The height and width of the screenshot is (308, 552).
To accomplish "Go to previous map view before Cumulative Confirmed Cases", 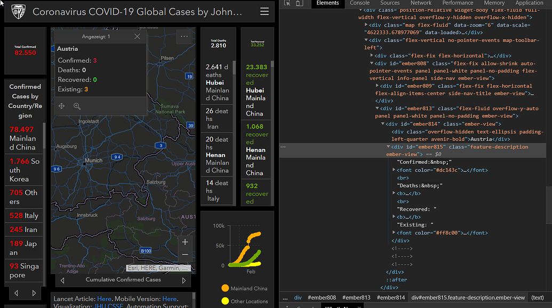I will tap(62, 280).
